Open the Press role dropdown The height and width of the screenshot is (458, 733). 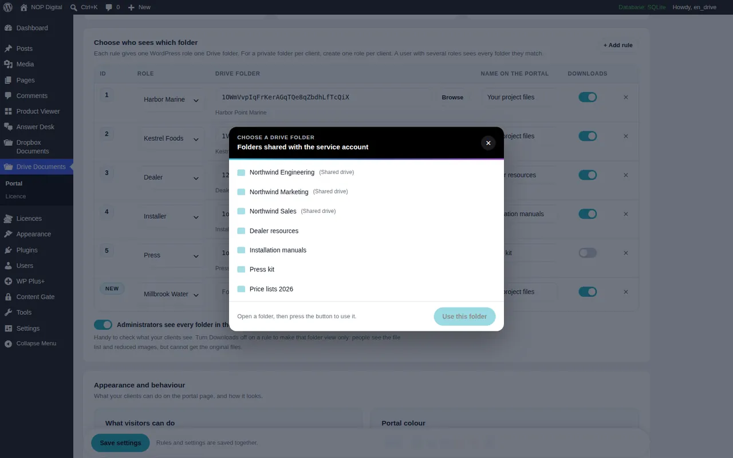(171, 255)
